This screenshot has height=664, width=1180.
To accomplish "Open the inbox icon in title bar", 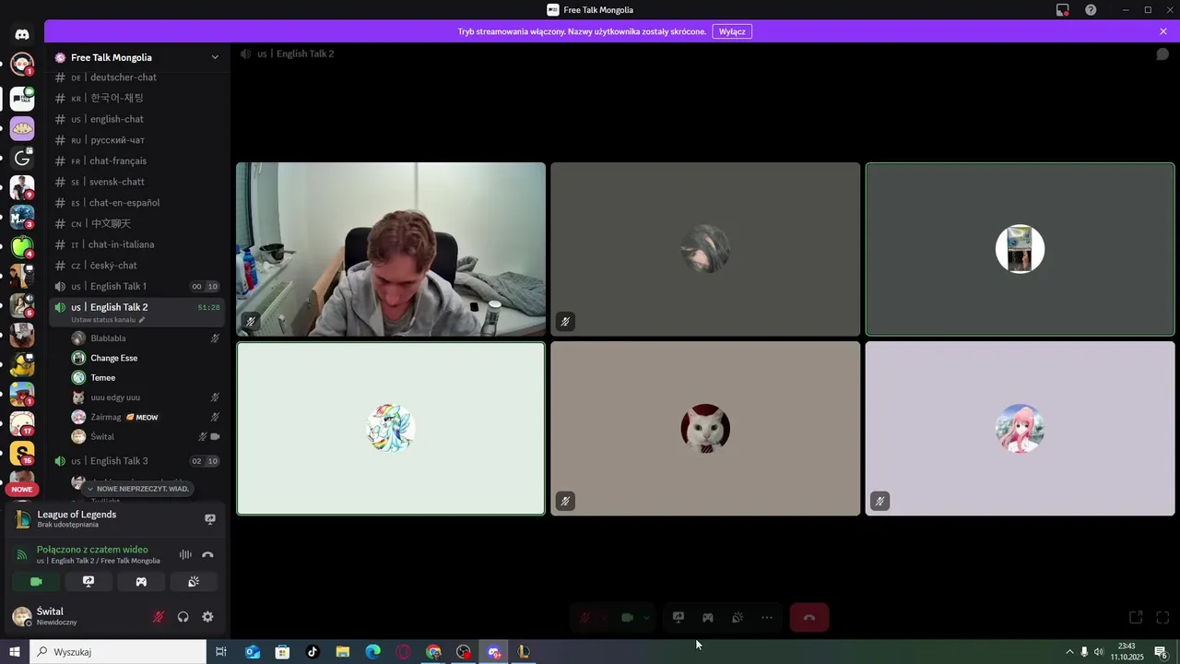I will [x=1063, y=10].
